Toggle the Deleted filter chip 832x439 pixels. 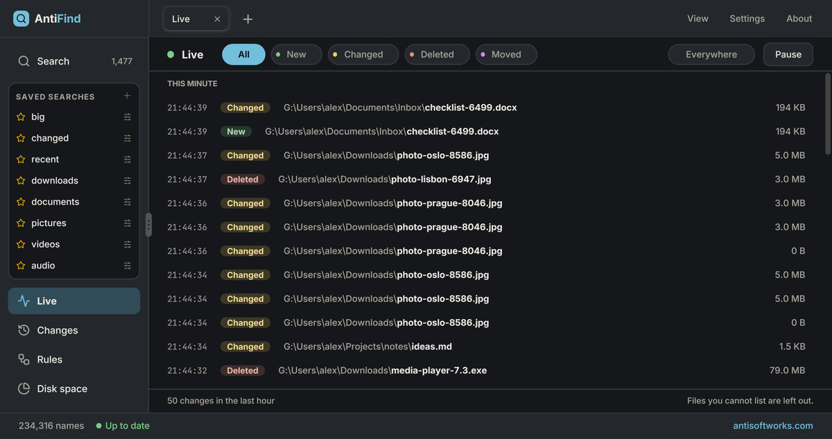pyautogui.click(x=437, y=54)
